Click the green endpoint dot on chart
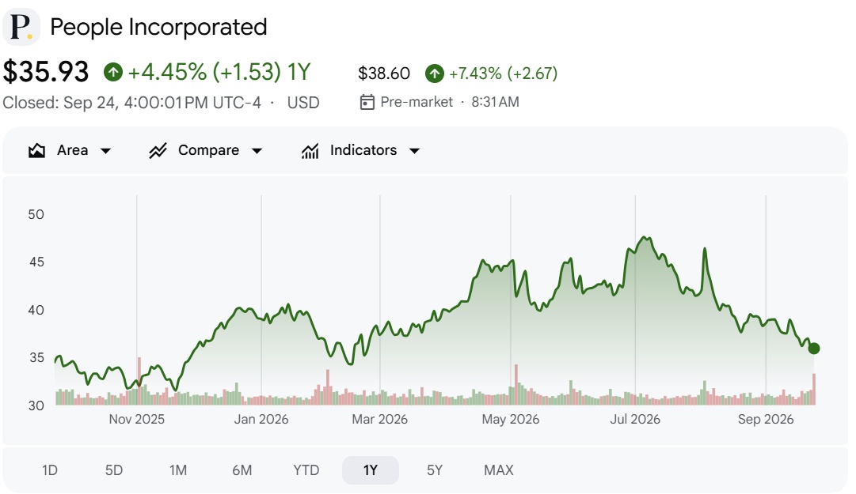Viewport: 856px width, 494px height. (813, 348)
